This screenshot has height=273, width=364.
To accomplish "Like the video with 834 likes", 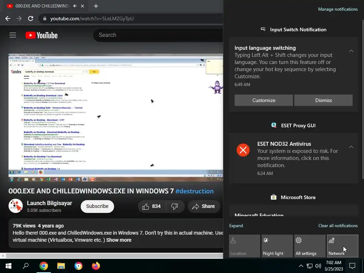I will pos(151,207).
